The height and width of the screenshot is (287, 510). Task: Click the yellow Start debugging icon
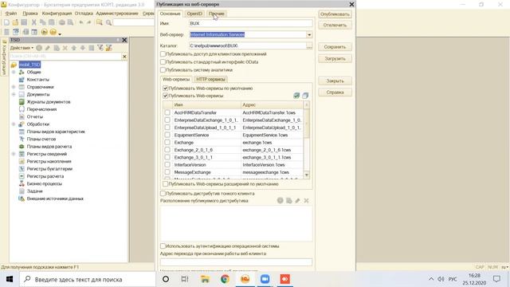pos(45,32)
